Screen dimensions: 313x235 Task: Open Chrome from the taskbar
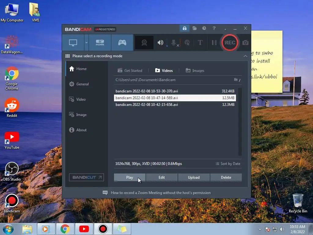pyautogui.click(x=65, y=229)
